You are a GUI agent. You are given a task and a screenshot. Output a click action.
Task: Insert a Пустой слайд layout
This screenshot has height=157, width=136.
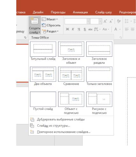tap(43, 99)
